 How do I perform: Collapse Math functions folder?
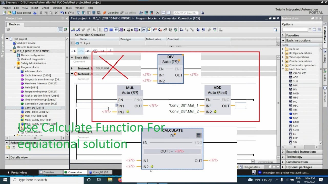pyautogui.click(x=283, y=69)
